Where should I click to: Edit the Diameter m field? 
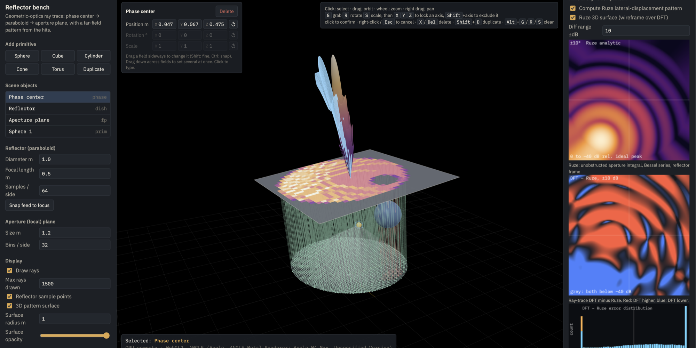(75, 159)
